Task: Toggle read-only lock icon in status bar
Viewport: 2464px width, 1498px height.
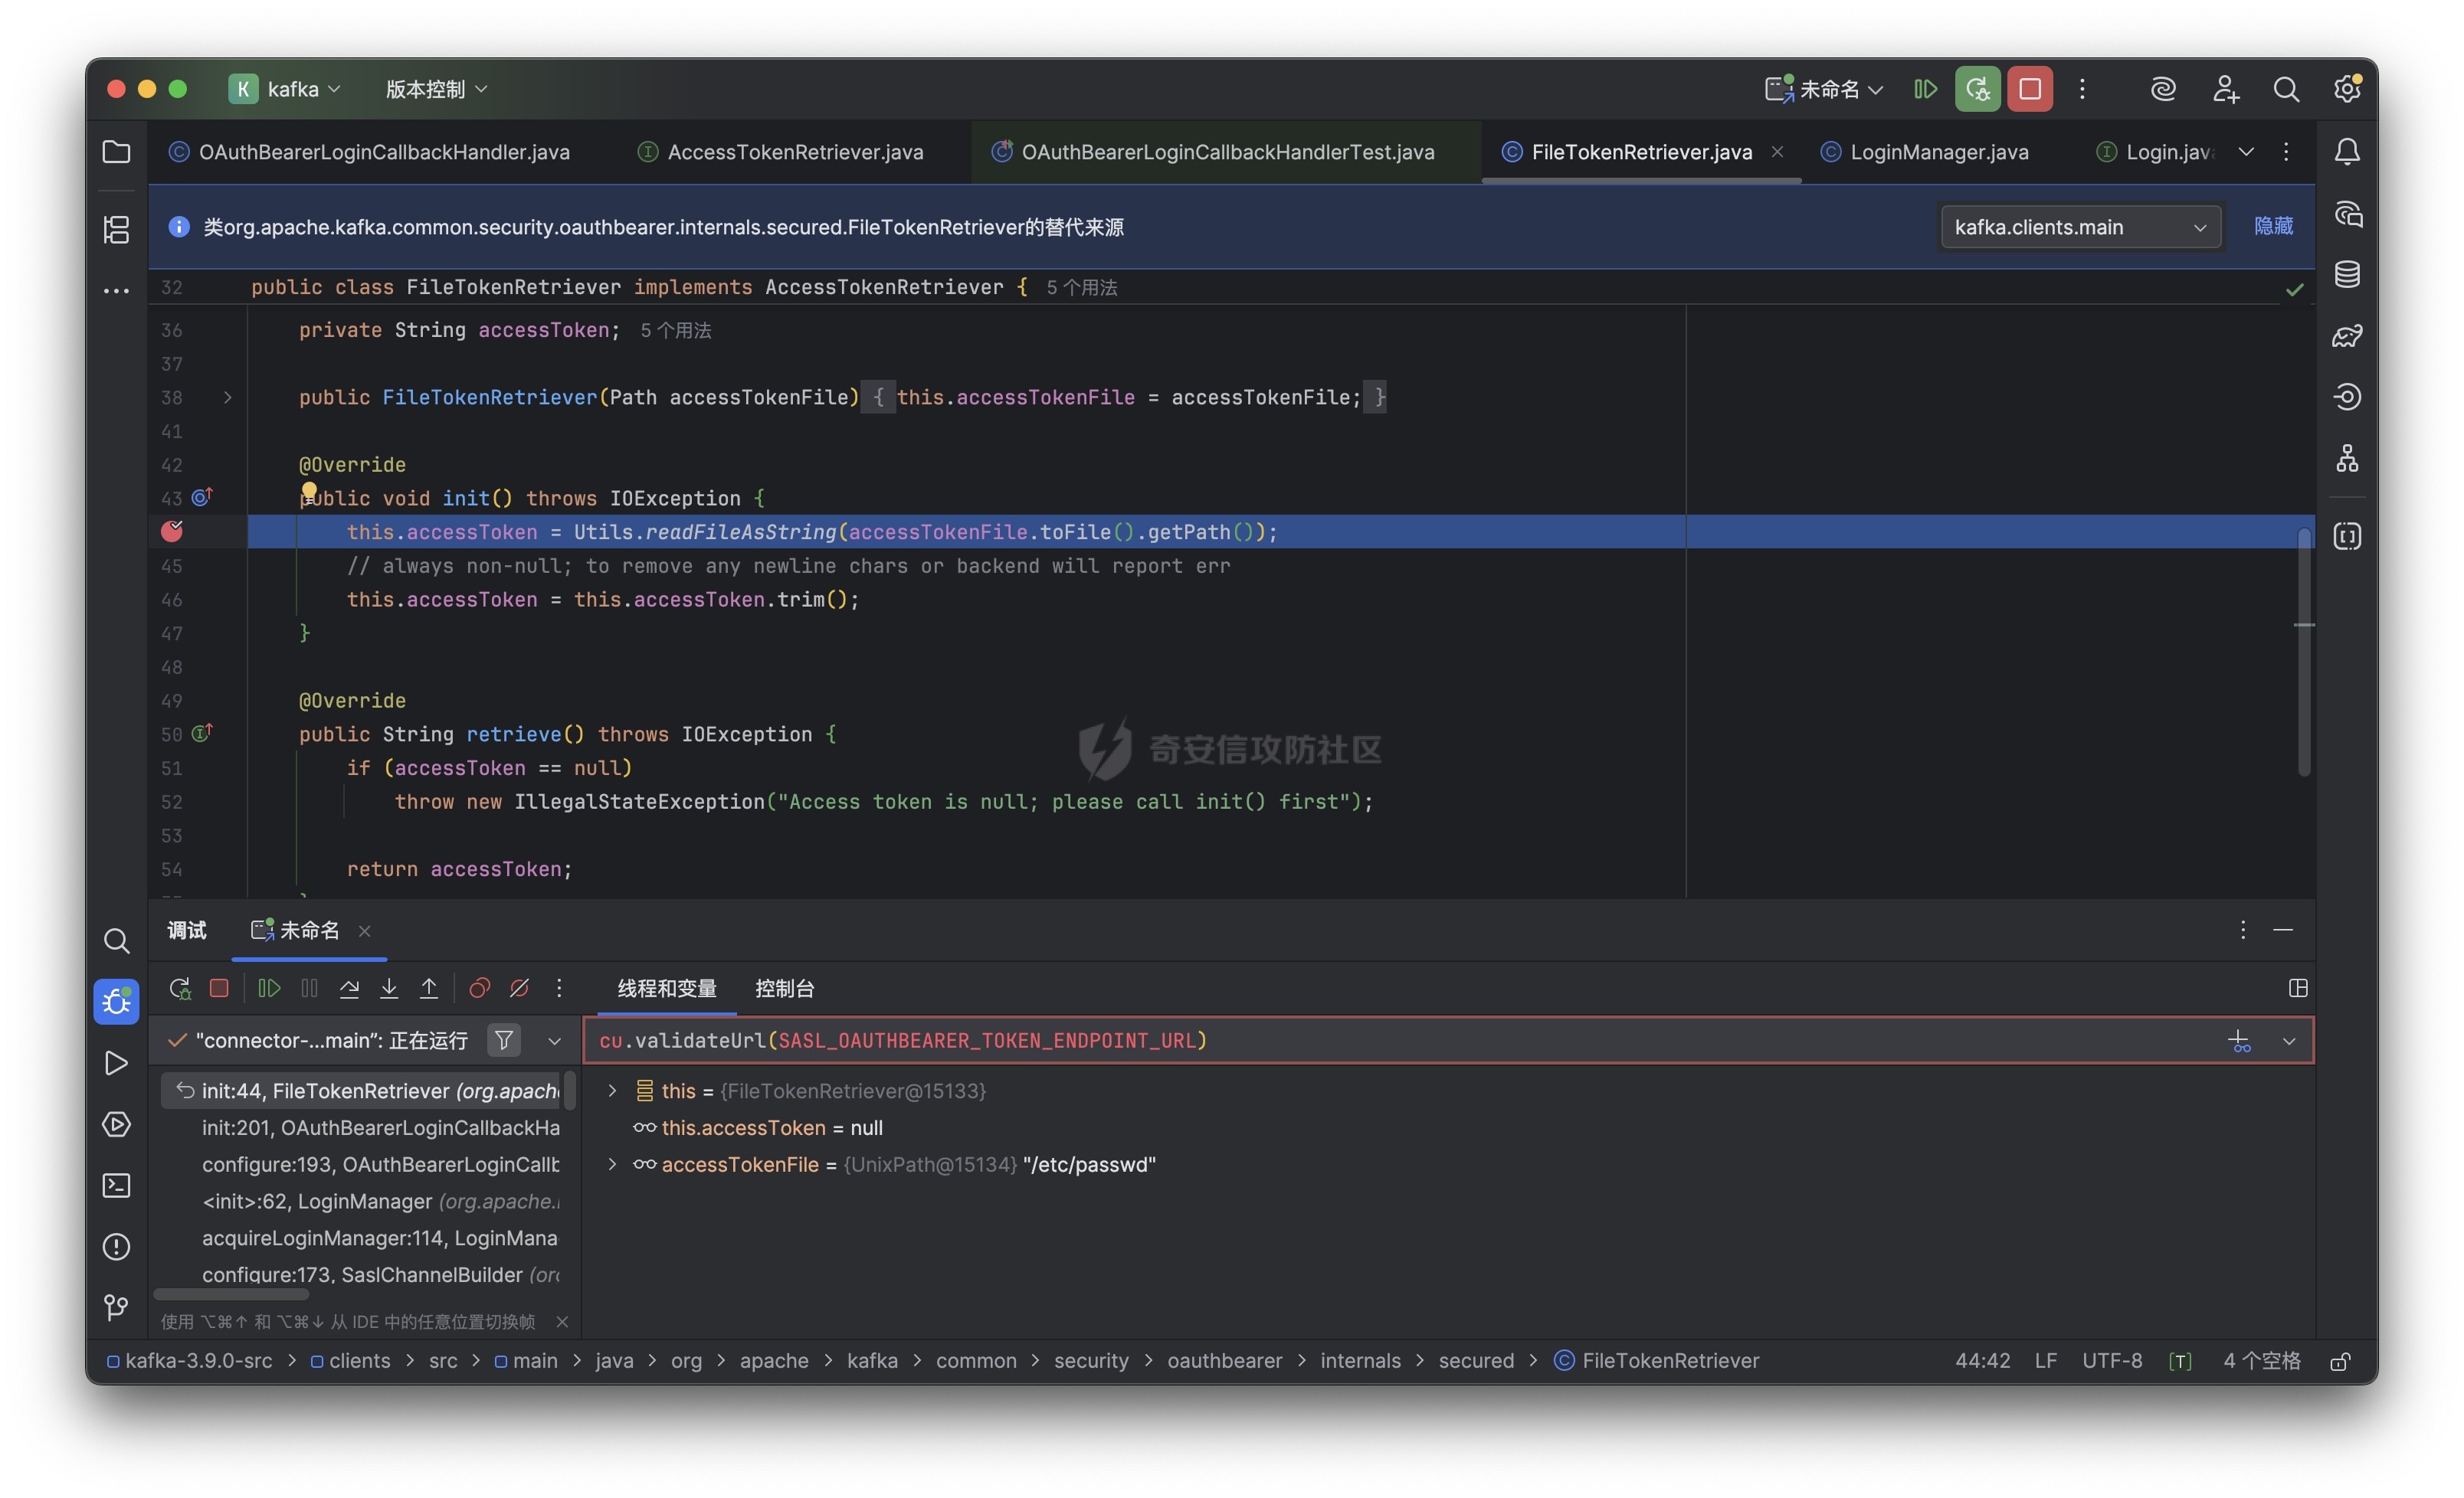Action: pyautogui.click(x=2340, y=1361)
